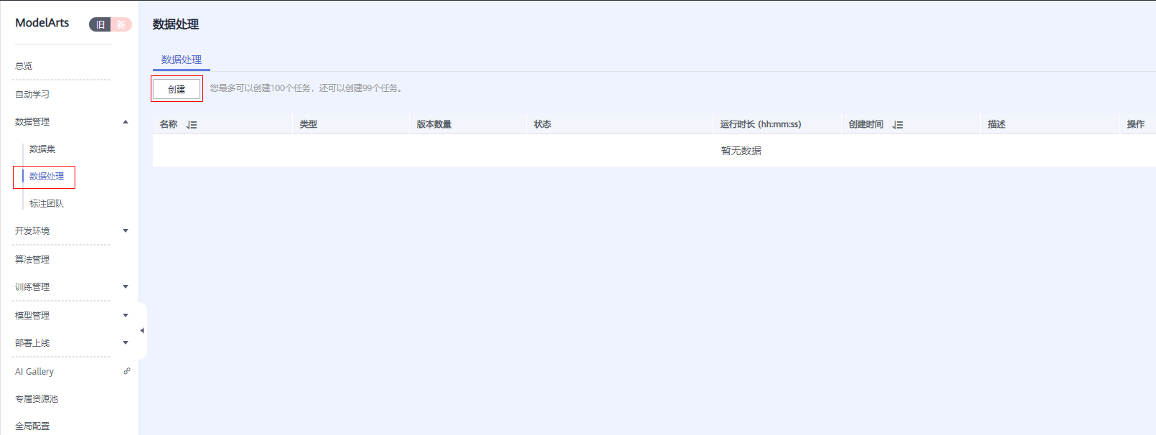Expand the 部署上线 section arrow

126,343
